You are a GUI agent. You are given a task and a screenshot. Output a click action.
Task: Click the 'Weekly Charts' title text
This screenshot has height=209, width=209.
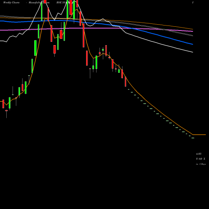(x=11, y=3)
